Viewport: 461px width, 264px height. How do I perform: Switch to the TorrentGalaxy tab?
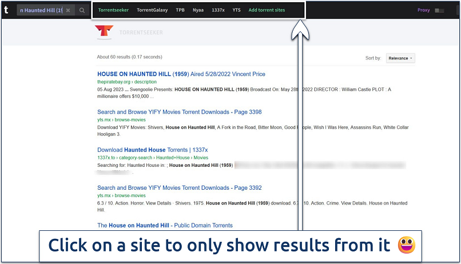coord(152,10)
